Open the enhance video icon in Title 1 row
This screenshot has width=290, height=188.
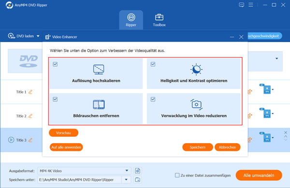point(250,92)
